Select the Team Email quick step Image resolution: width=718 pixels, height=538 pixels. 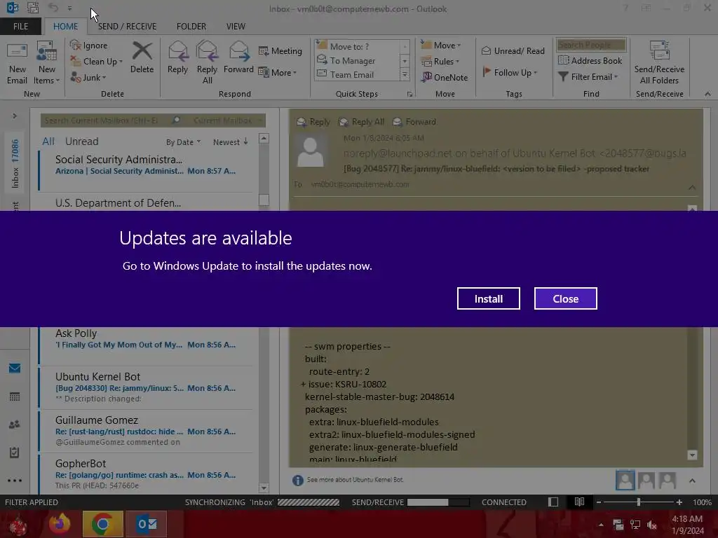click(x=357, y=74)
